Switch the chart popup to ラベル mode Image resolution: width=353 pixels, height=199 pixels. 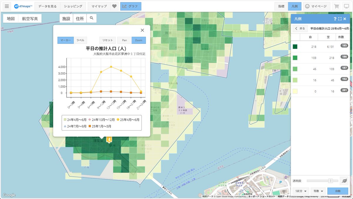(x=80, y=40)
